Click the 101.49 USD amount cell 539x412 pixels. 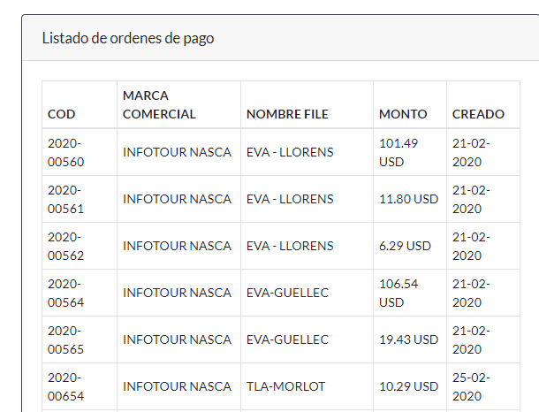click(399, 152)
